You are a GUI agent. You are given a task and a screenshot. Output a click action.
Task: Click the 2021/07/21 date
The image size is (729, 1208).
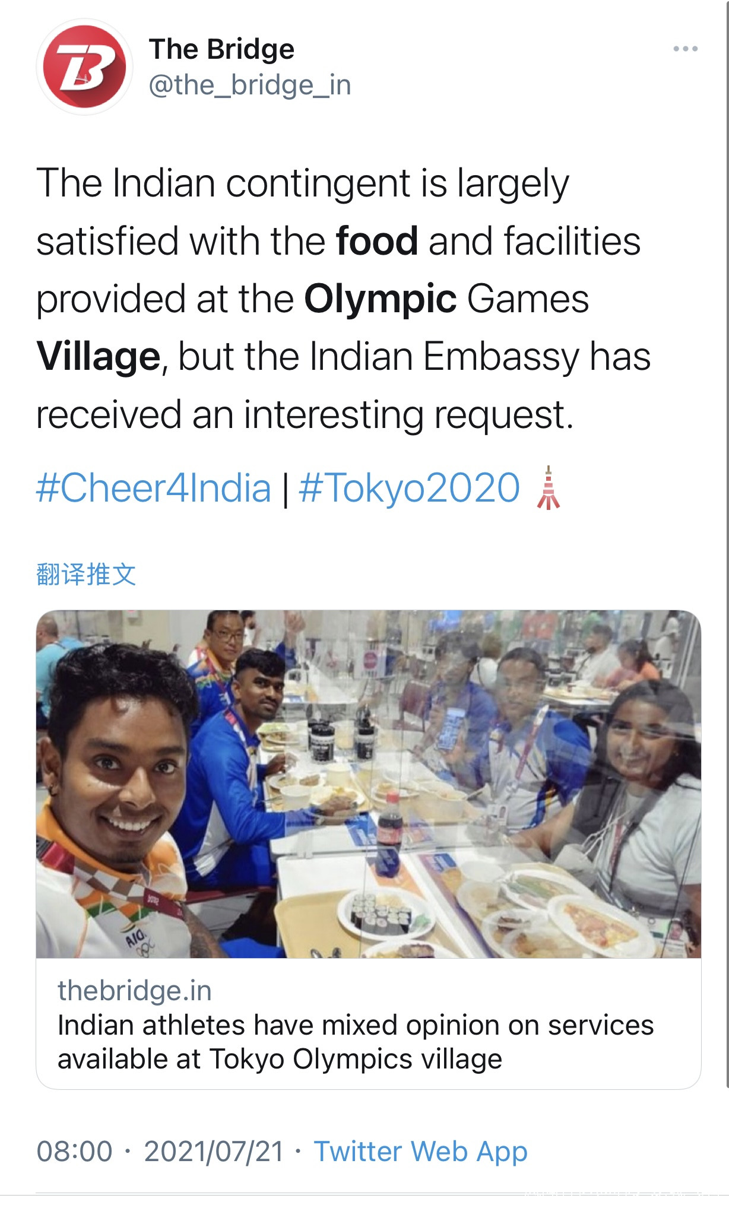click(x=214, y=1152)
